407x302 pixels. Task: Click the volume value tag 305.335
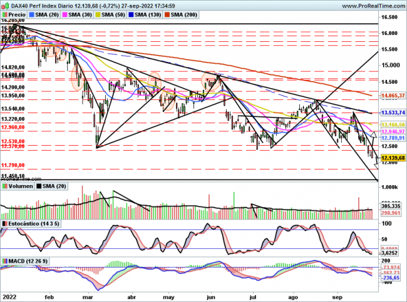pyautogui.click(x=392, y=207)
